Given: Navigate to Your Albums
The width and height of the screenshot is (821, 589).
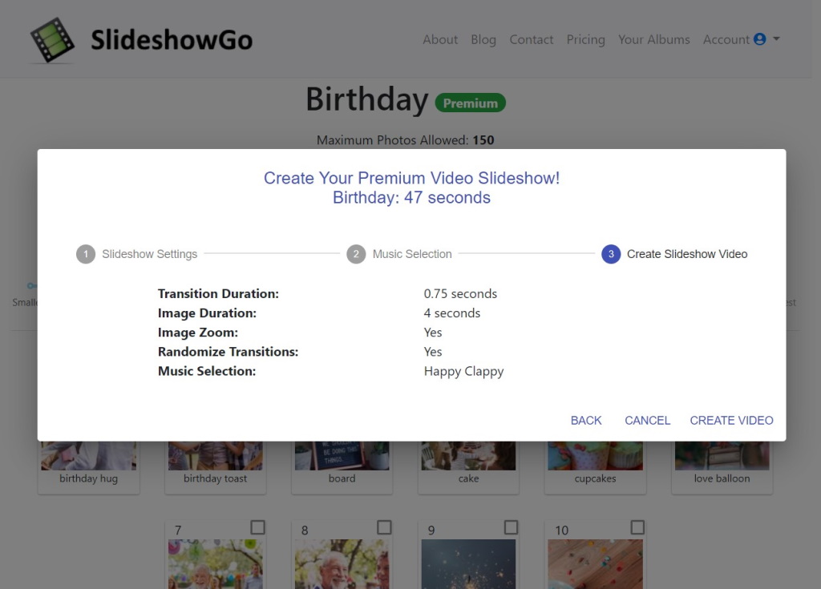Looking at the screenshot, I should click(654, 39).
